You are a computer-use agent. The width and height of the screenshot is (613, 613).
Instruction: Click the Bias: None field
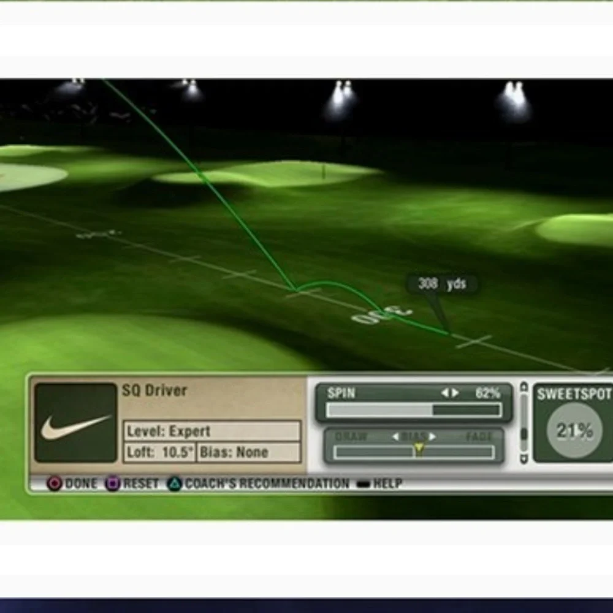click(249, 452)
